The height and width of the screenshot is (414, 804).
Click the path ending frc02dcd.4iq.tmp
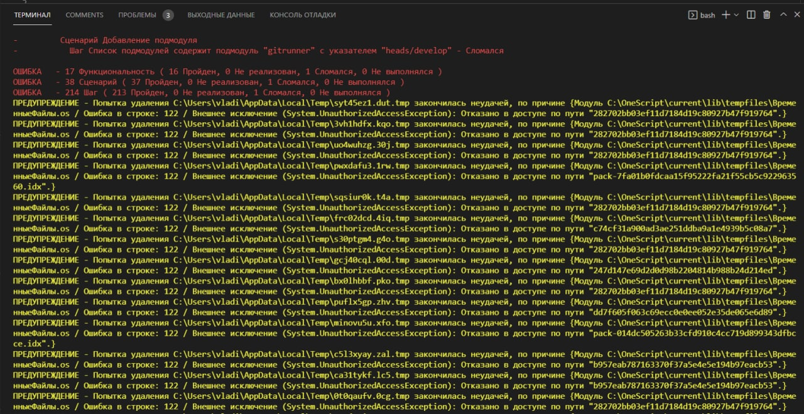tap(291, 218)
